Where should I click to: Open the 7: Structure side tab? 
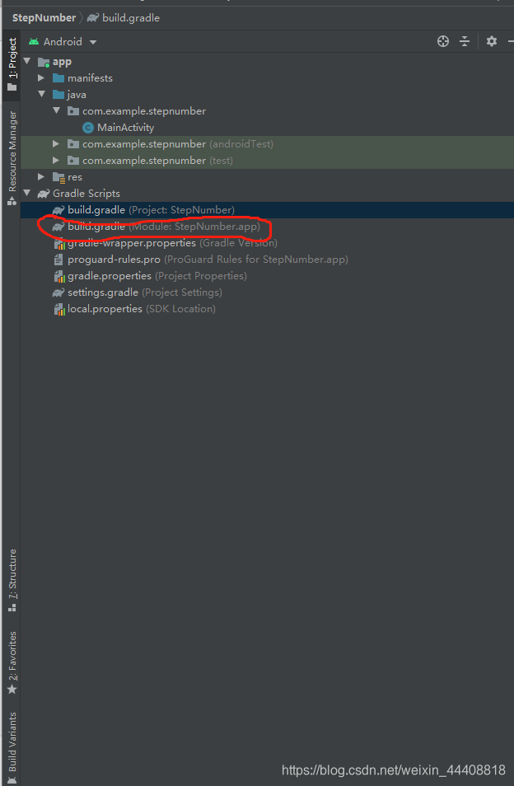click(x=12, y=581)
